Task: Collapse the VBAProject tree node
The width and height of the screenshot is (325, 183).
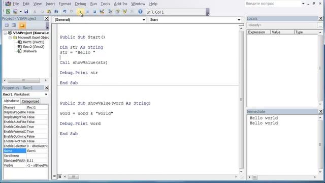Action: pyautogui.click(x=5, y=33)
